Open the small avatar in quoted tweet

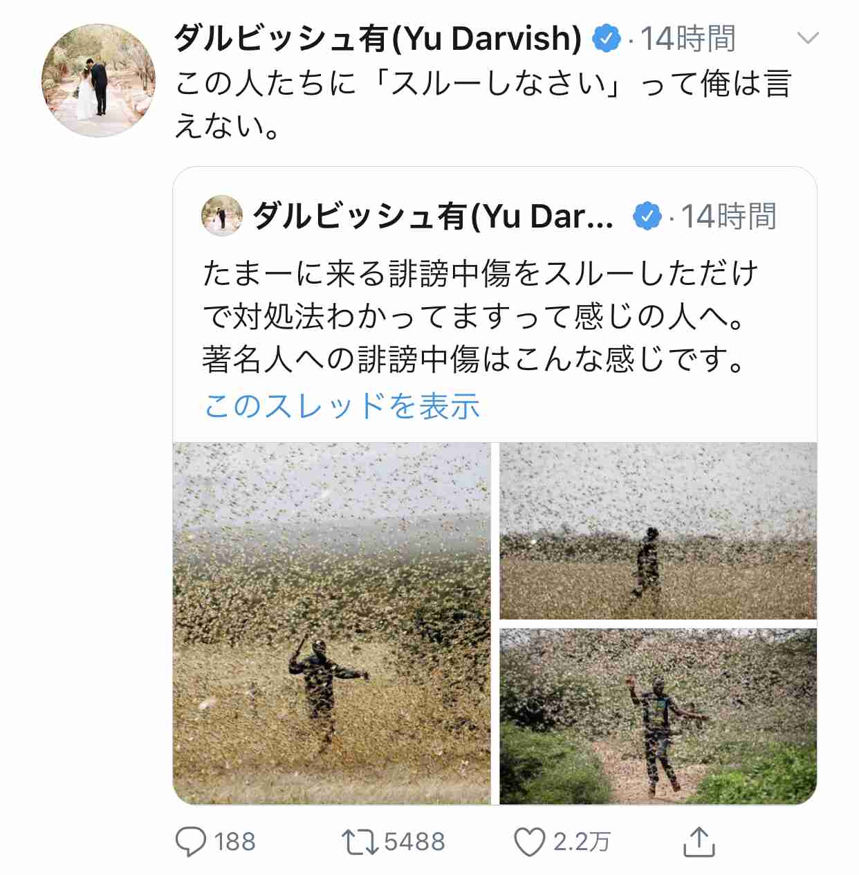click(222, 216)
